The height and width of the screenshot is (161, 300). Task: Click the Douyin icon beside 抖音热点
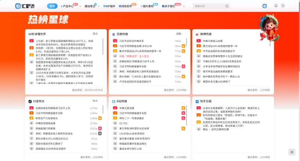click(x=30, y=101)
